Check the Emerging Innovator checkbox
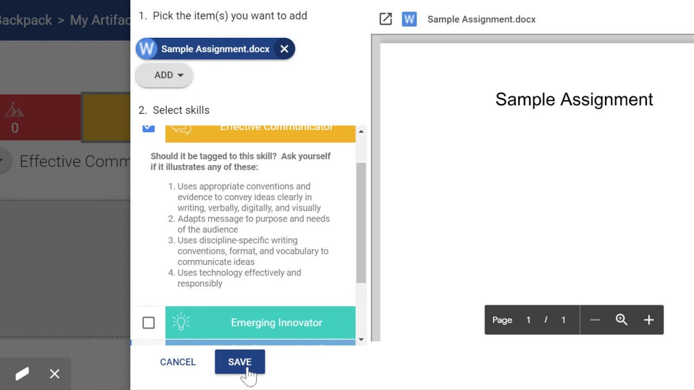 click(x=149, y=323)
